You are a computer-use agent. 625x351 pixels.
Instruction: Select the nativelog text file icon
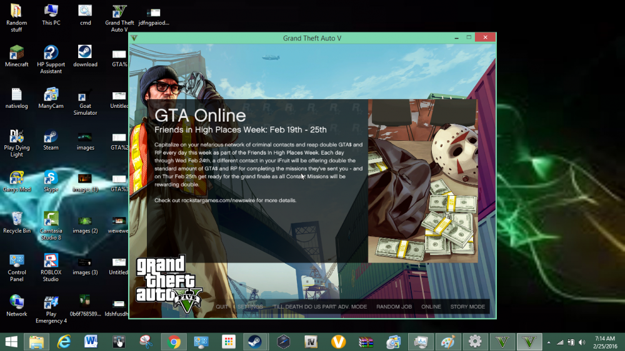[x=16, y=98]
